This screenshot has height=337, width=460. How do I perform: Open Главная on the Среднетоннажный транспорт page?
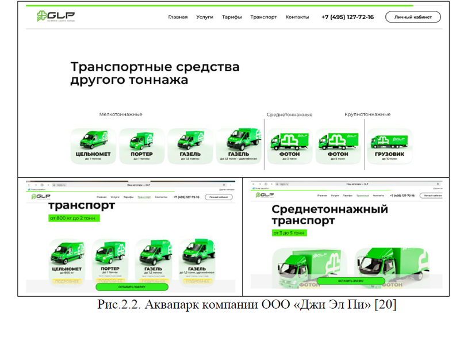(x=322, y=196)
